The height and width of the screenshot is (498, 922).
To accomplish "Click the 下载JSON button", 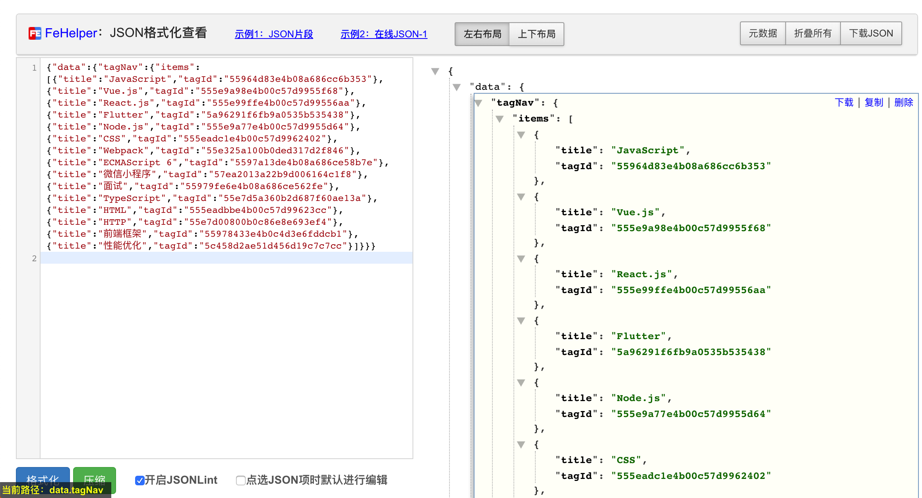I will point(871,33).
